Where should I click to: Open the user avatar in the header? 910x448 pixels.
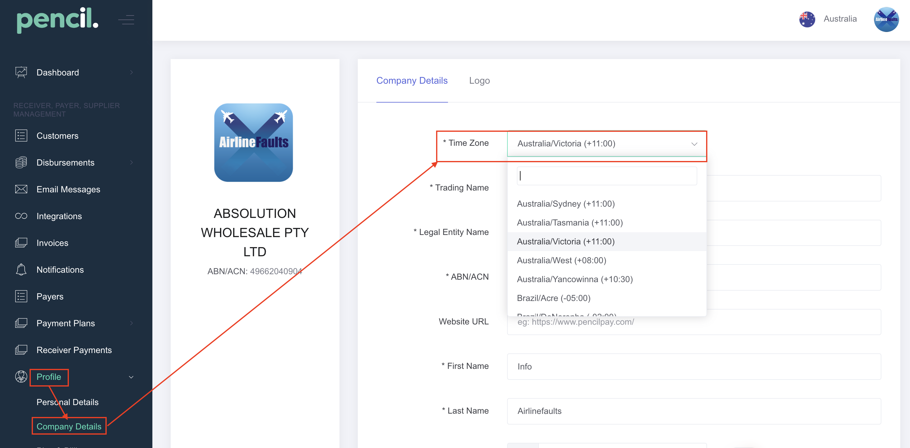(x=886, y=19)
